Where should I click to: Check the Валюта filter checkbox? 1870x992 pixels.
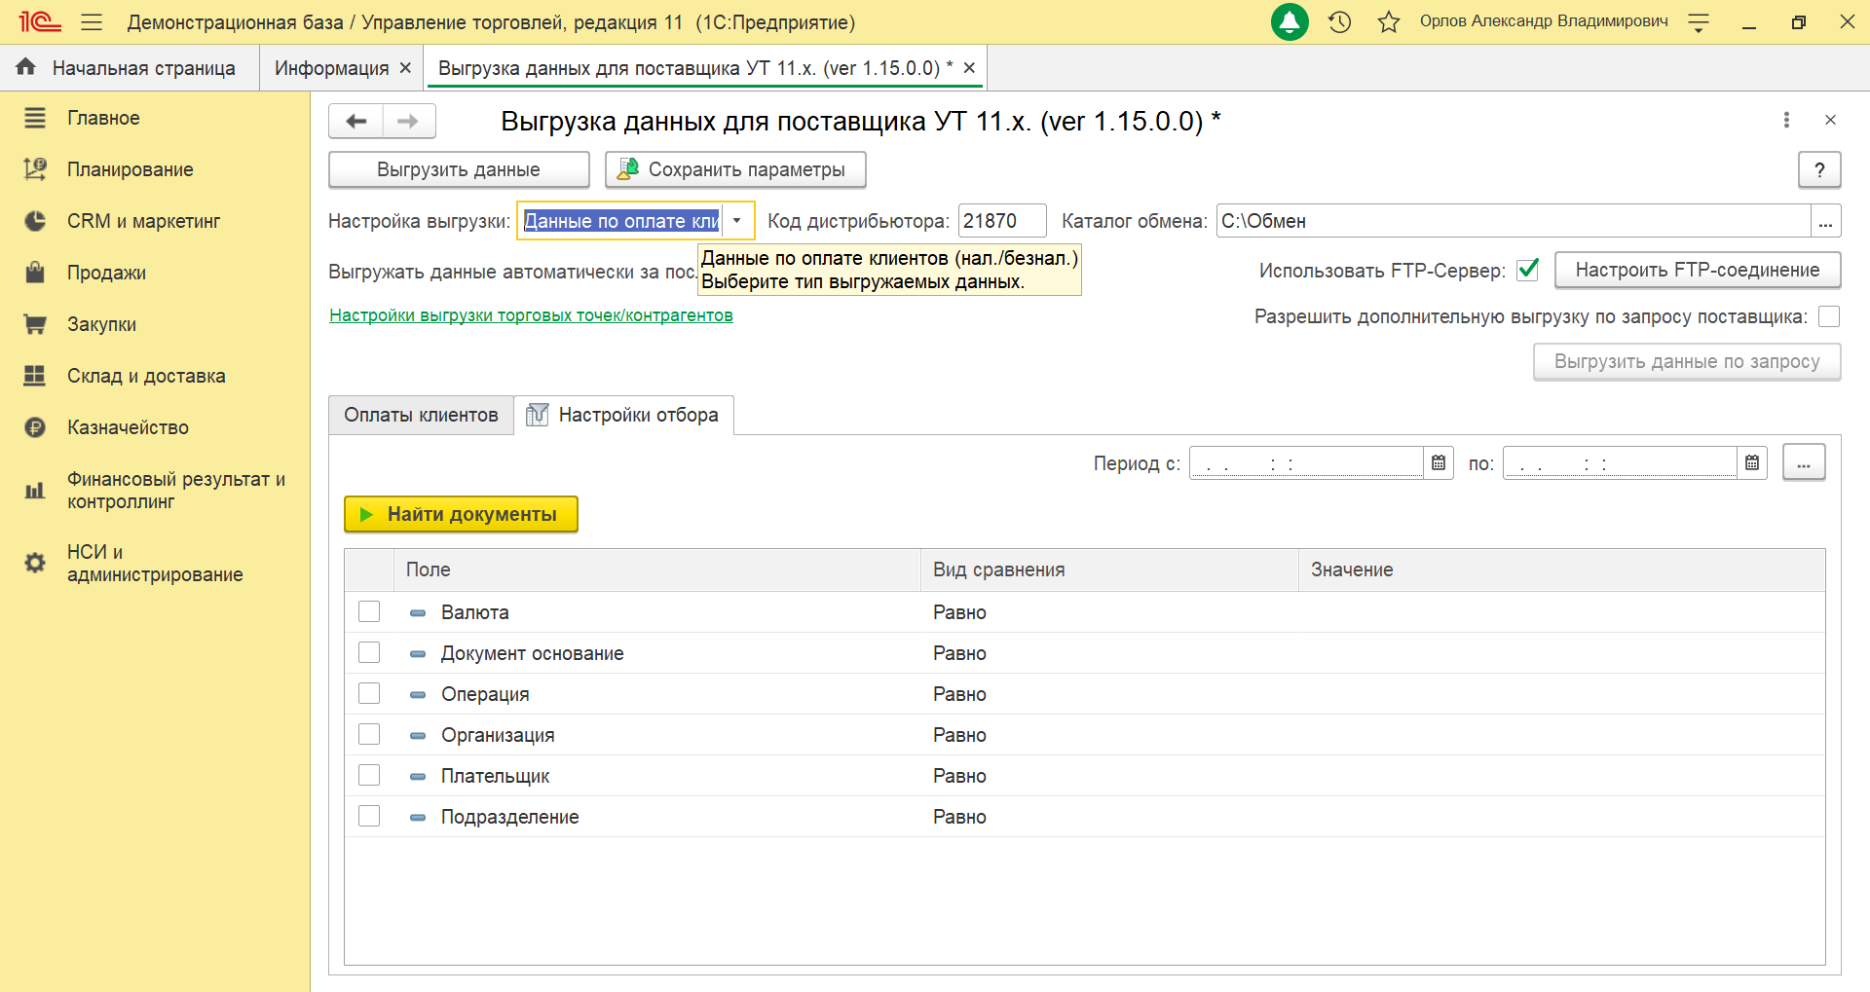(x=369, y=611)
